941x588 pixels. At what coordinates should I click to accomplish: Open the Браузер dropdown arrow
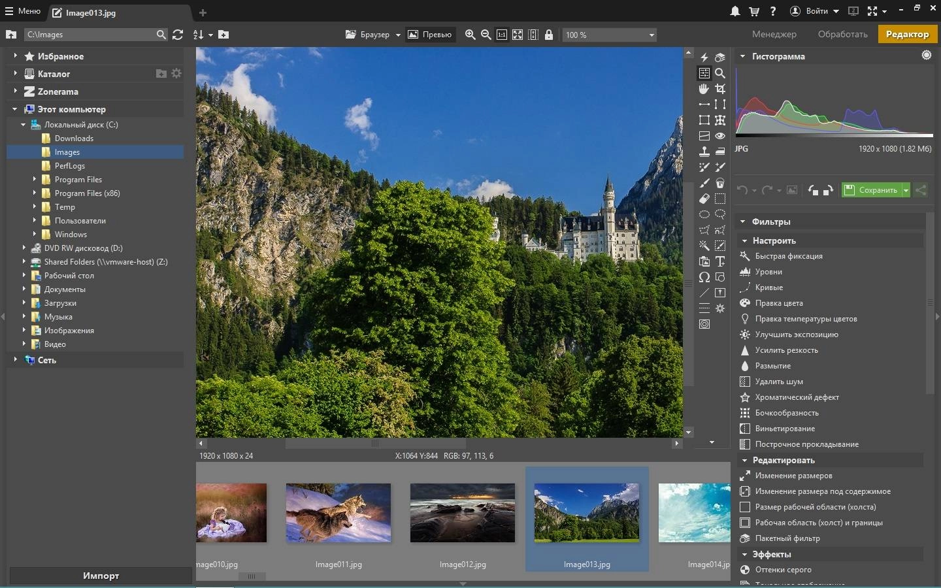coord(398,35)
